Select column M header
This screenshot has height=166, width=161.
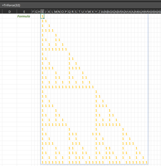[56, 12]
